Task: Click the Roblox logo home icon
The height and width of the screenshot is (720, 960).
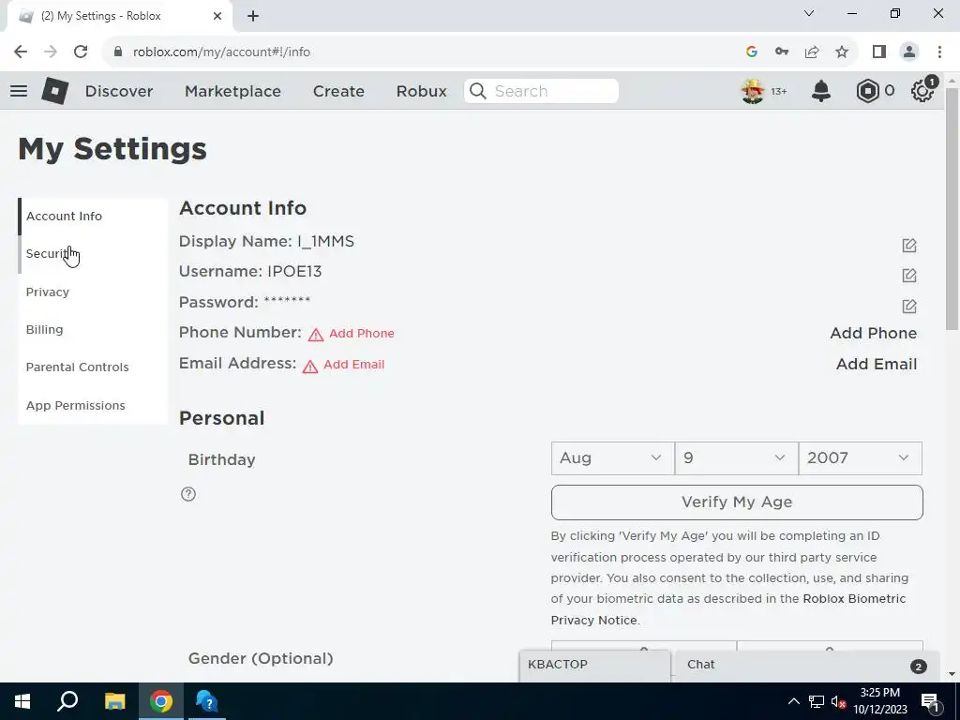Action: [x=54, y=91]
